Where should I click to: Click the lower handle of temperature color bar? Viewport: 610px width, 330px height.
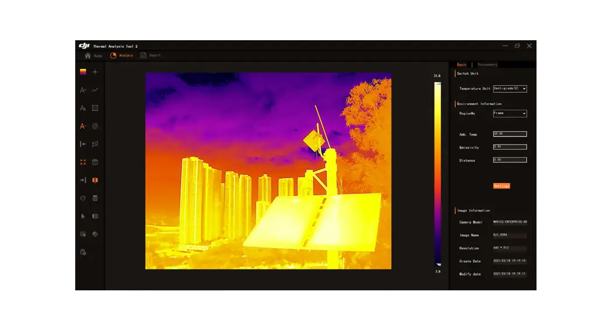point(438,265)
